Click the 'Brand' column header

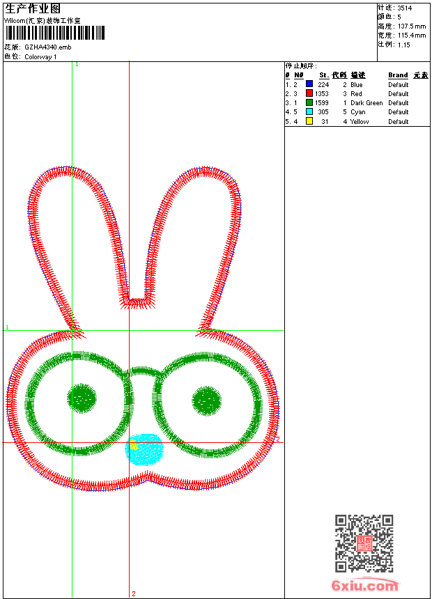pyautogui.click(x=398, y=75)
